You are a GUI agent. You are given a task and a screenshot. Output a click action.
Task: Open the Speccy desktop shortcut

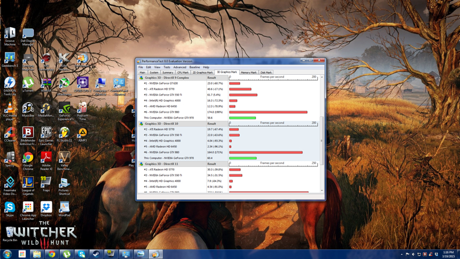tap(10, 159)
